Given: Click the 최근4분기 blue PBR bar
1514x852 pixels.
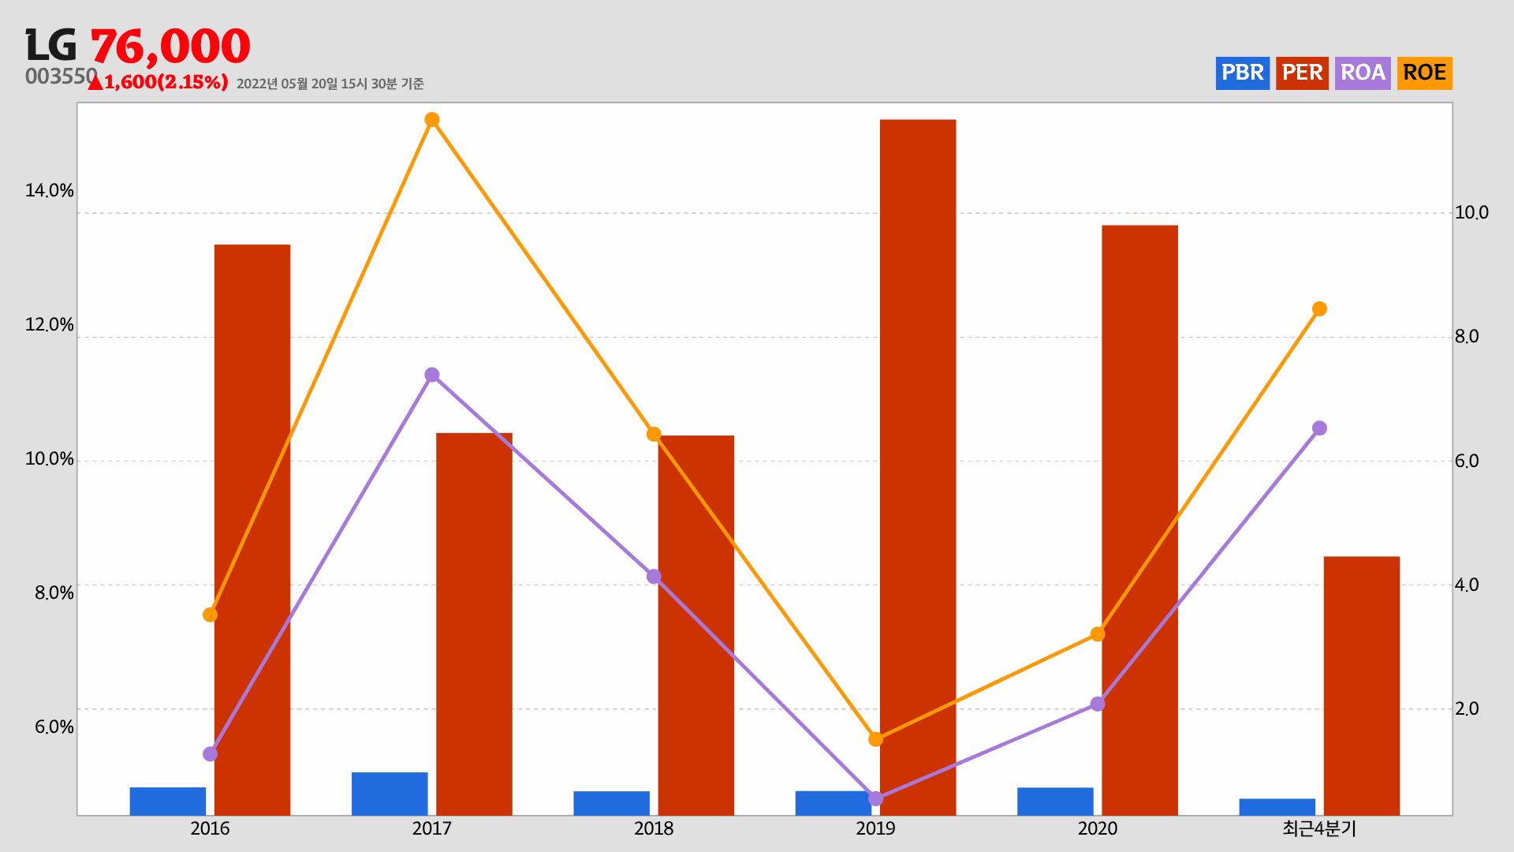Looking at the screenshot, I should 1277,807.
